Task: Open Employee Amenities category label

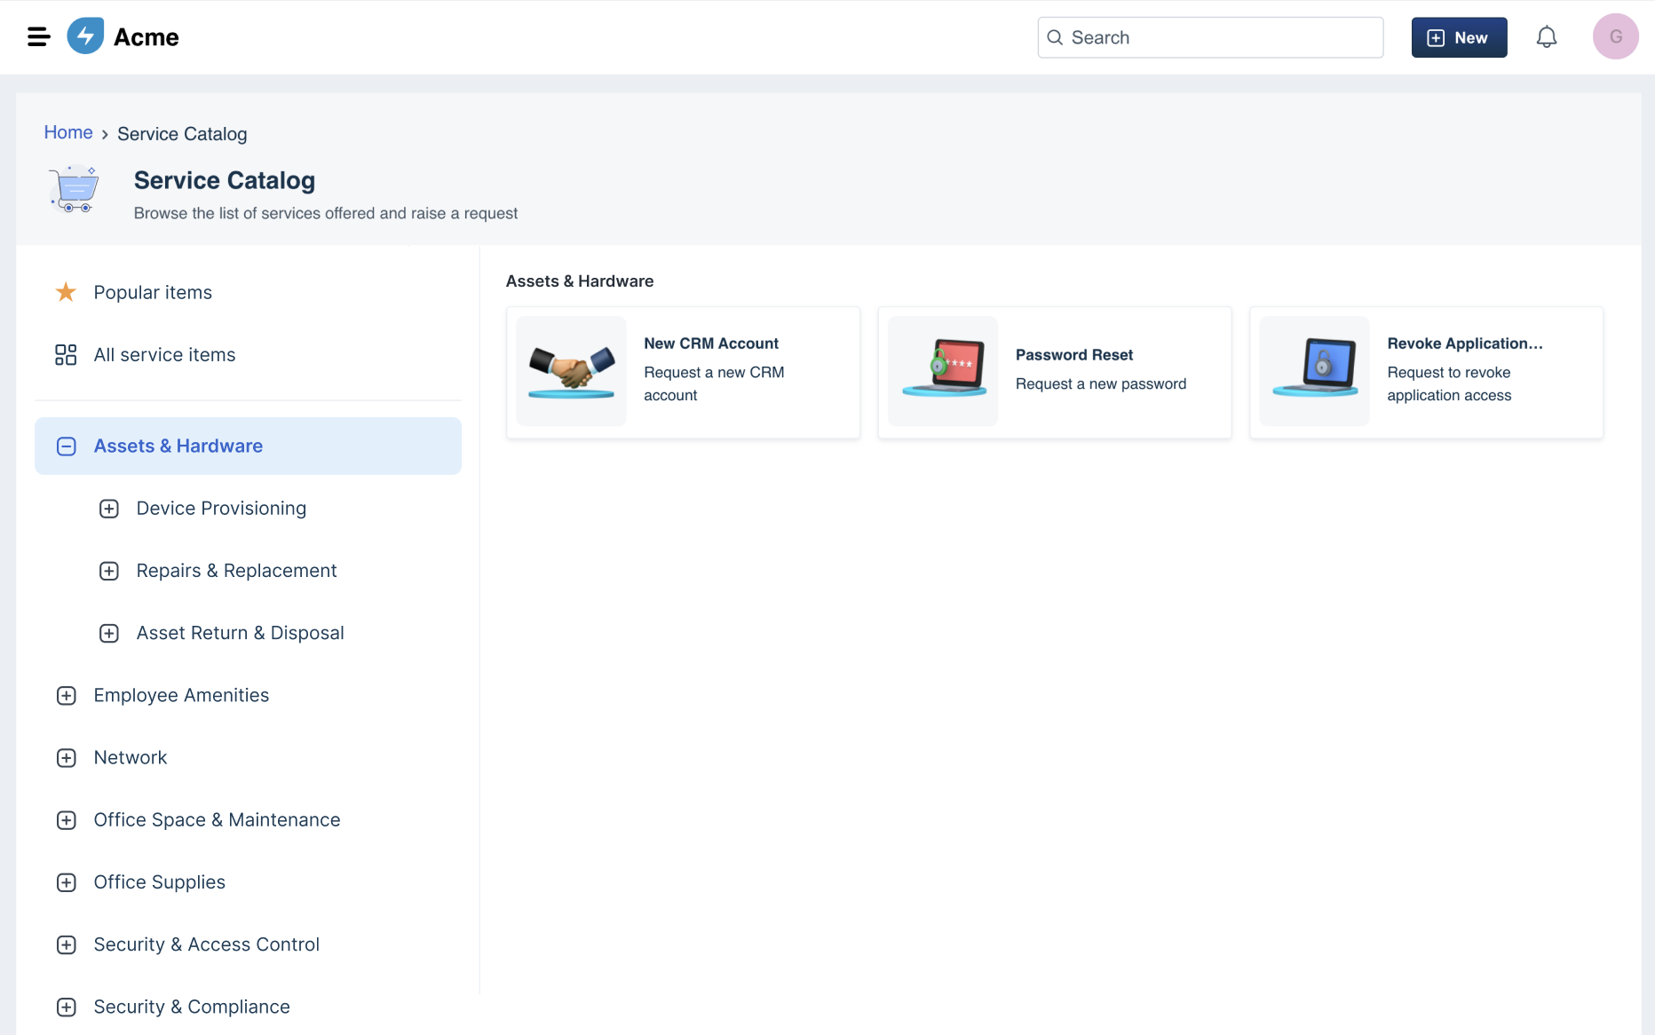Action: tap(181, 695)
